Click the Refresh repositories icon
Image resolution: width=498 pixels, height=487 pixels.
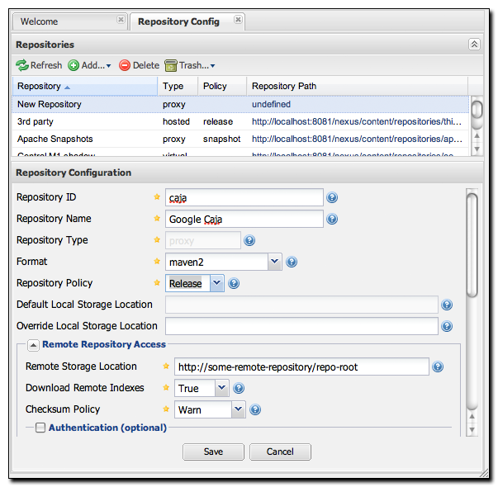click(23, 65)
